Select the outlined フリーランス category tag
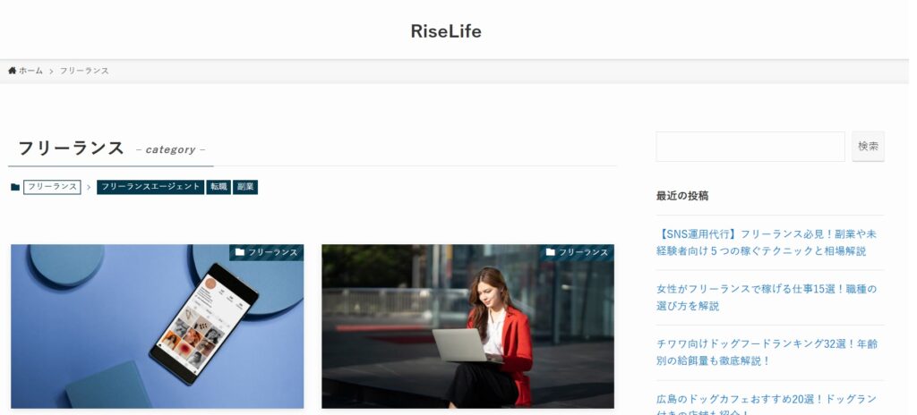 (x=52, y=187)
